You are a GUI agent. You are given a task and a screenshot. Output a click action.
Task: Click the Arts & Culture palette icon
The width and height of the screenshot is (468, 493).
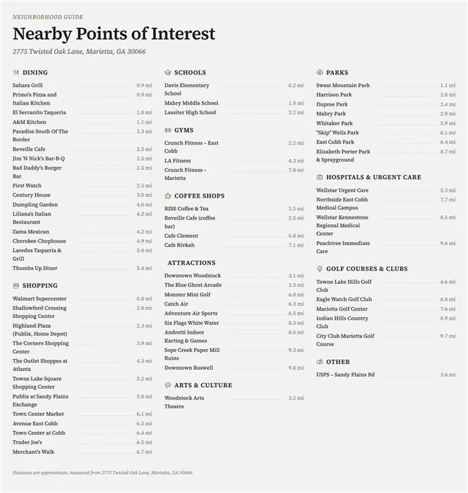coord(168,385)
